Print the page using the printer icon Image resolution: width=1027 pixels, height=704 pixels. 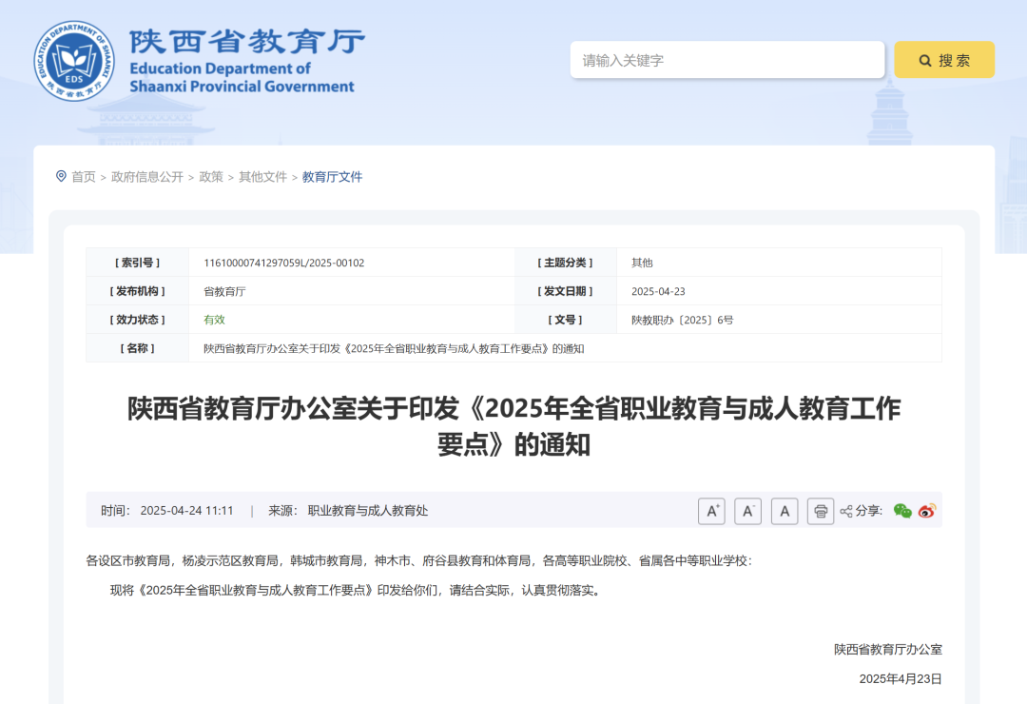pos(820,511)
